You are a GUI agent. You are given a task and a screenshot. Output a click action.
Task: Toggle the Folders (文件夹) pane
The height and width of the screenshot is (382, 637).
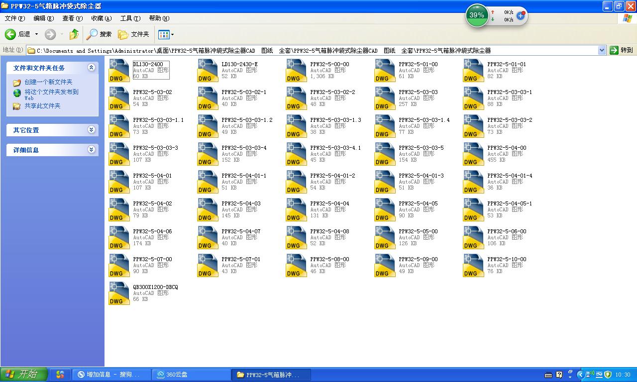click(133, 34)
